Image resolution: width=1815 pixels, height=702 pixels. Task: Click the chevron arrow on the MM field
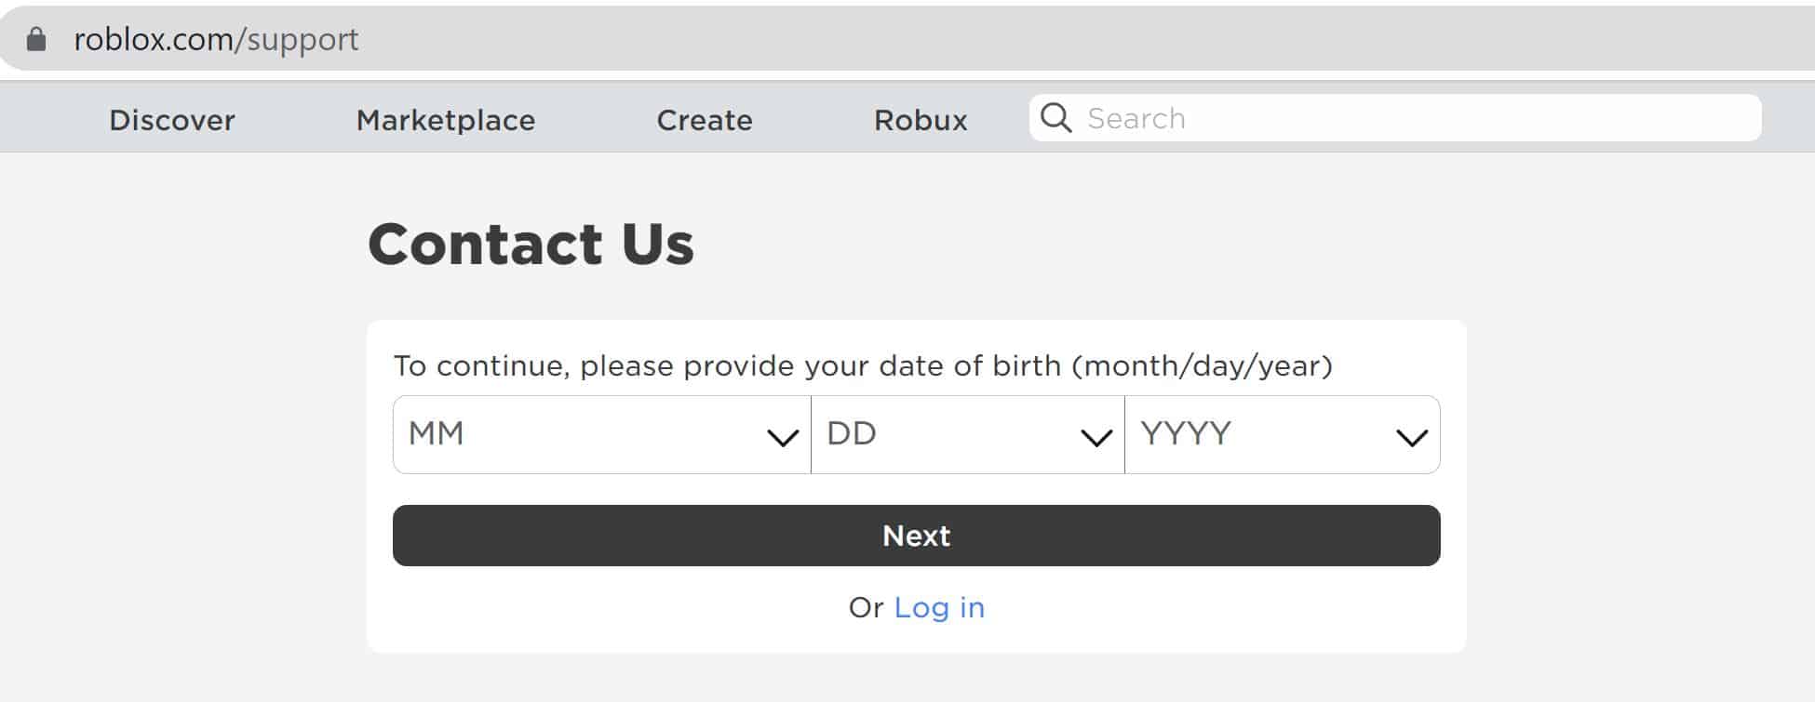pos(782,437)
